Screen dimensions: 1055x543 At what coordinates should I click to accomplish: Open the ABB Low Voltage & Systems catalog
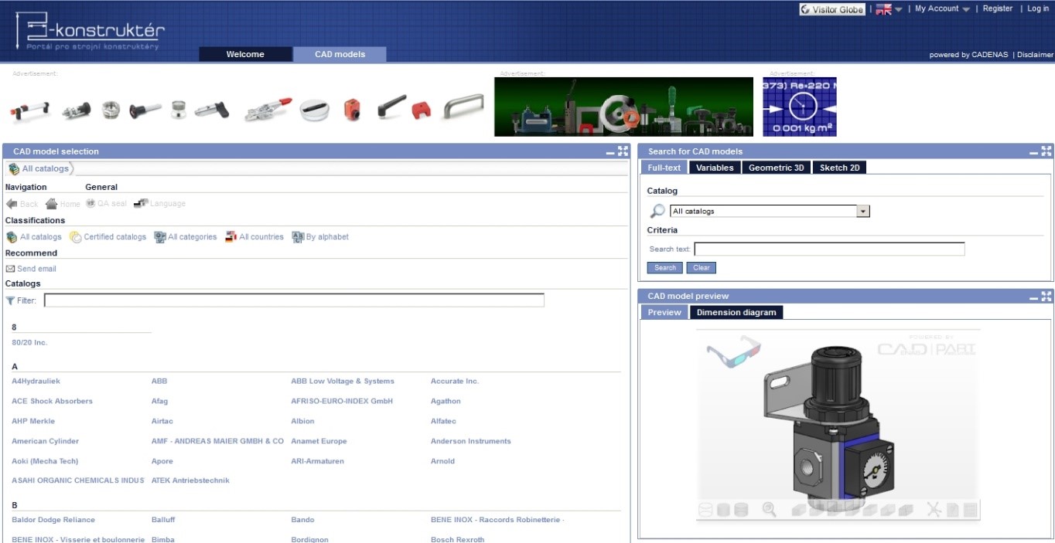[343, 381]
